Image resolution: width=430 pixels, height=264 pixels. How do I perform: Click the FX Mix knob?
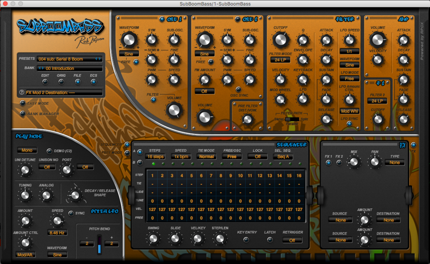pos(354,162)
